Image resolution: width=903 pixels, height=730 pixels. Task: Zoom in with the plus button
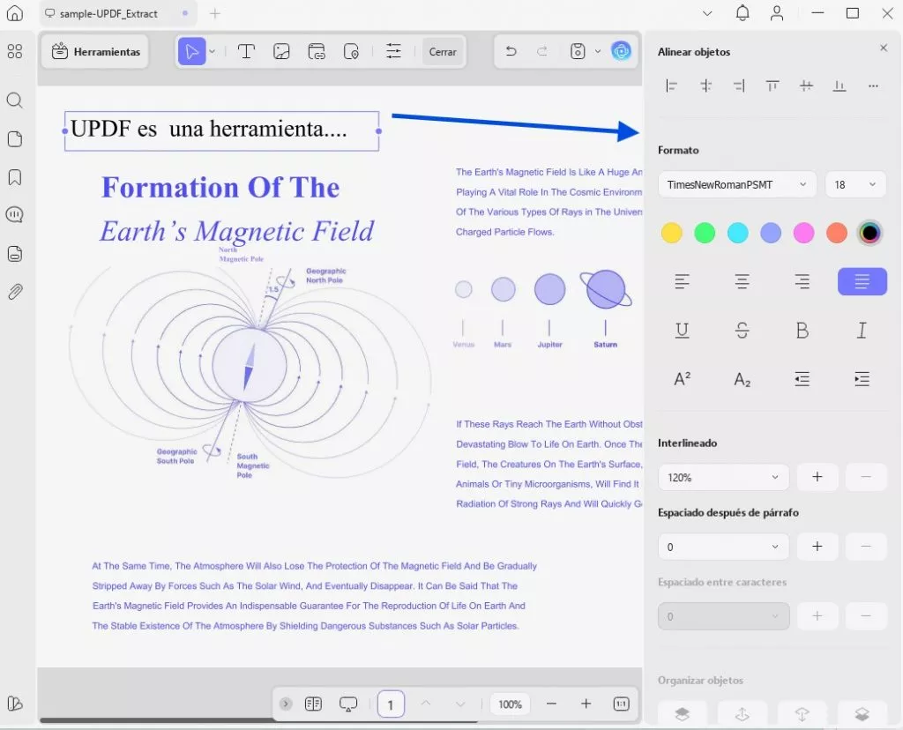586,704
